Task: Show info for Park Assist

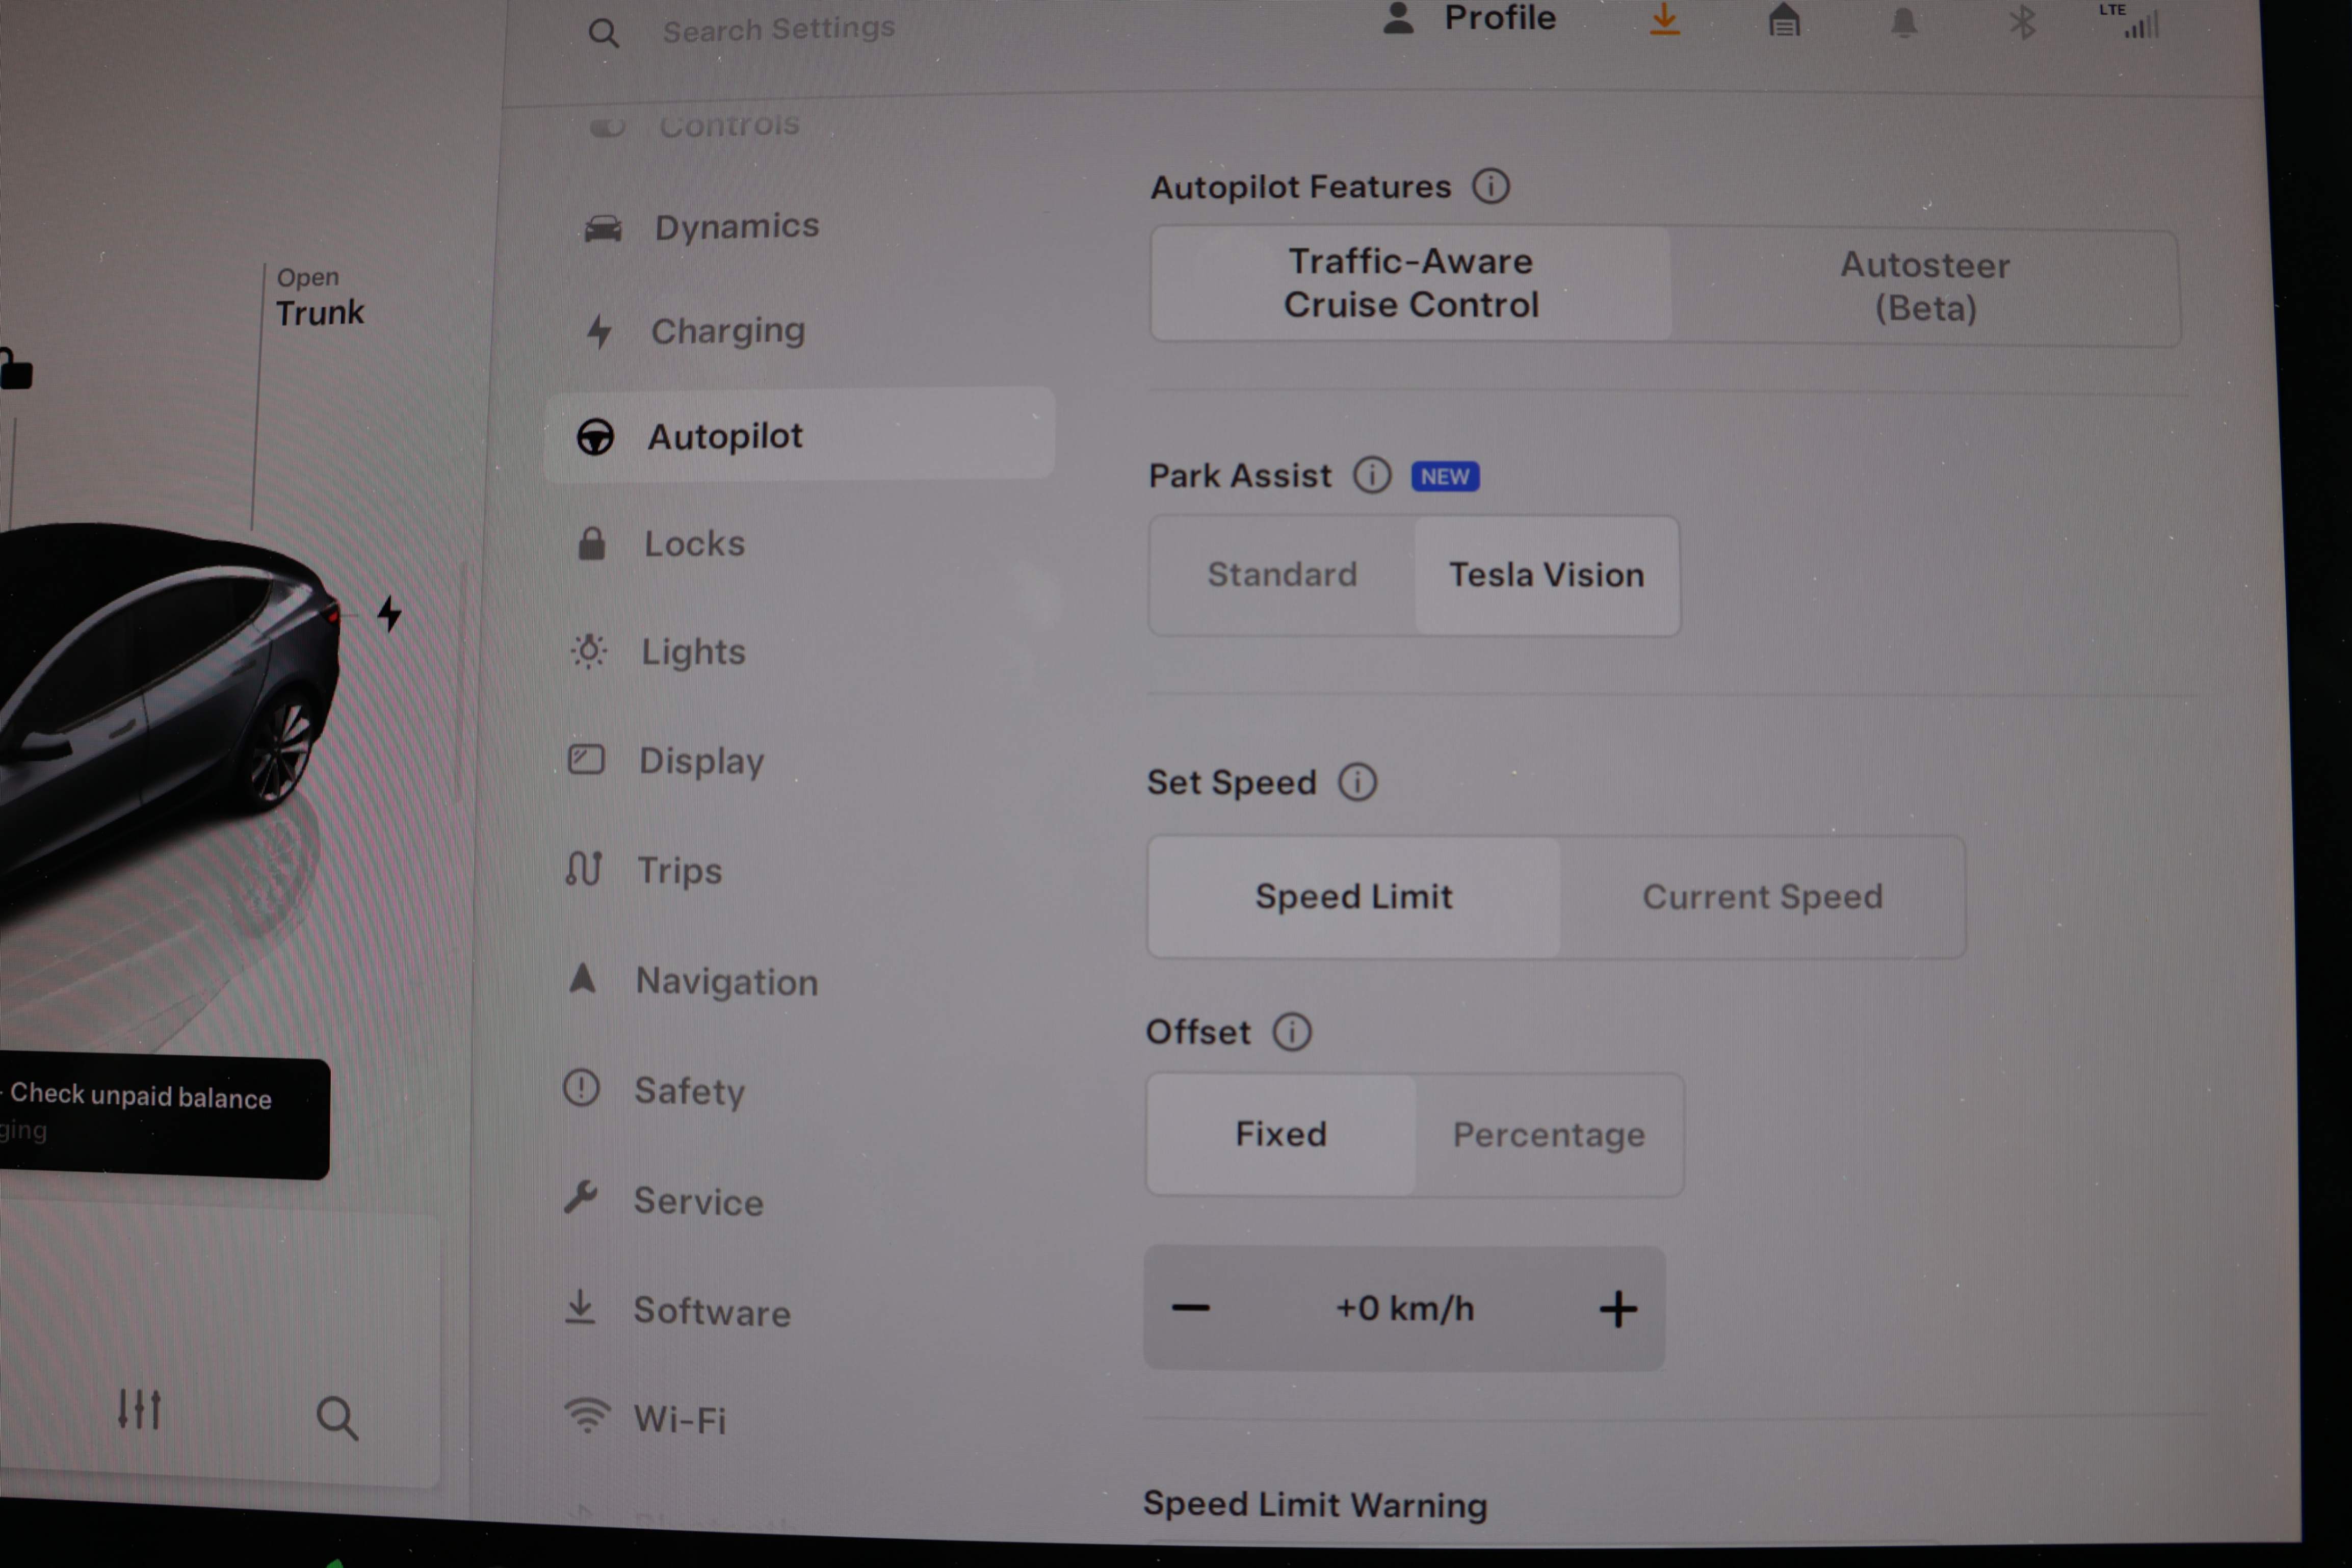Action: pyautogui.click(x=1372, y=475)
